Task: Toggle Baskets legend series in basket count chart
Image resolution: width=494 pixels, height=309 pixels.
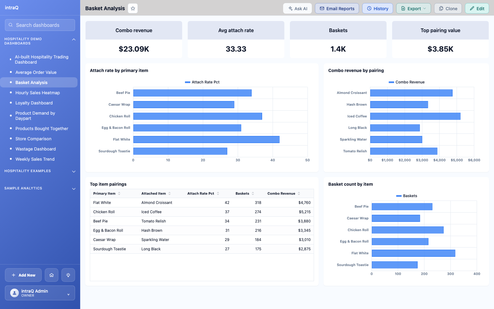Action: point(407,196)
